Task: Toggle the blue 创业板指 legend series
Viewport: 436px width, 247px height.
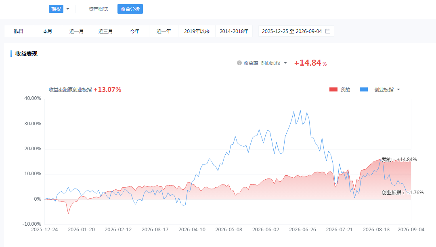Action: [377, 89]
